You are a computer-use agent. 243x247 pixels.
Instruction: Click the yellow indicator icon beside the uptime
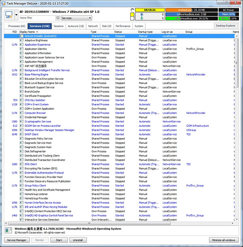click(132, 16)
